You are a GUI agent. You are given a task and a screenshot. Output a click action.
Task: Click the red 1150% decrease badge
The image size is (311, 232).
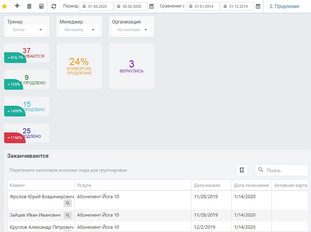[15, 138]
